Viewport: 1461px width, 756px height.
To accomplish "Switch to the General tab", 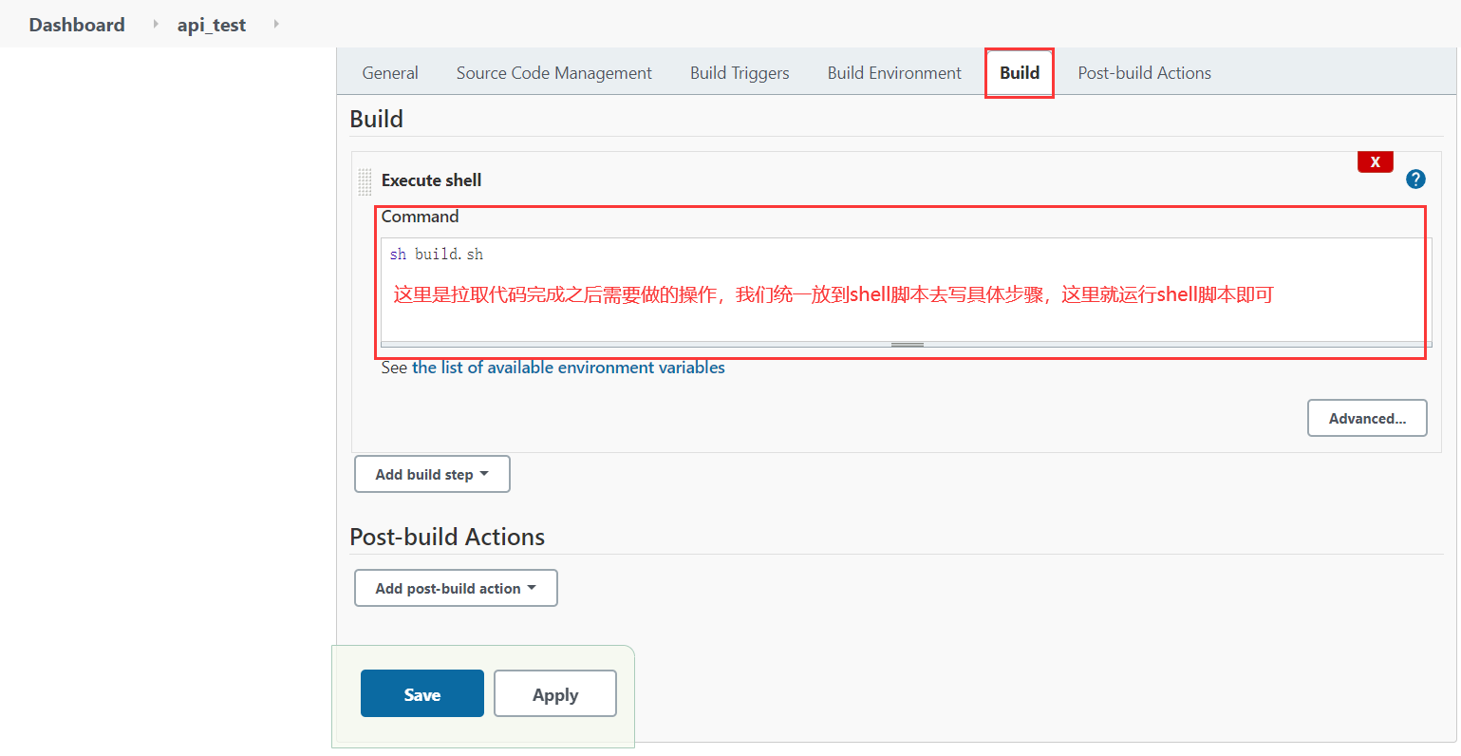I will click(390, 73).
